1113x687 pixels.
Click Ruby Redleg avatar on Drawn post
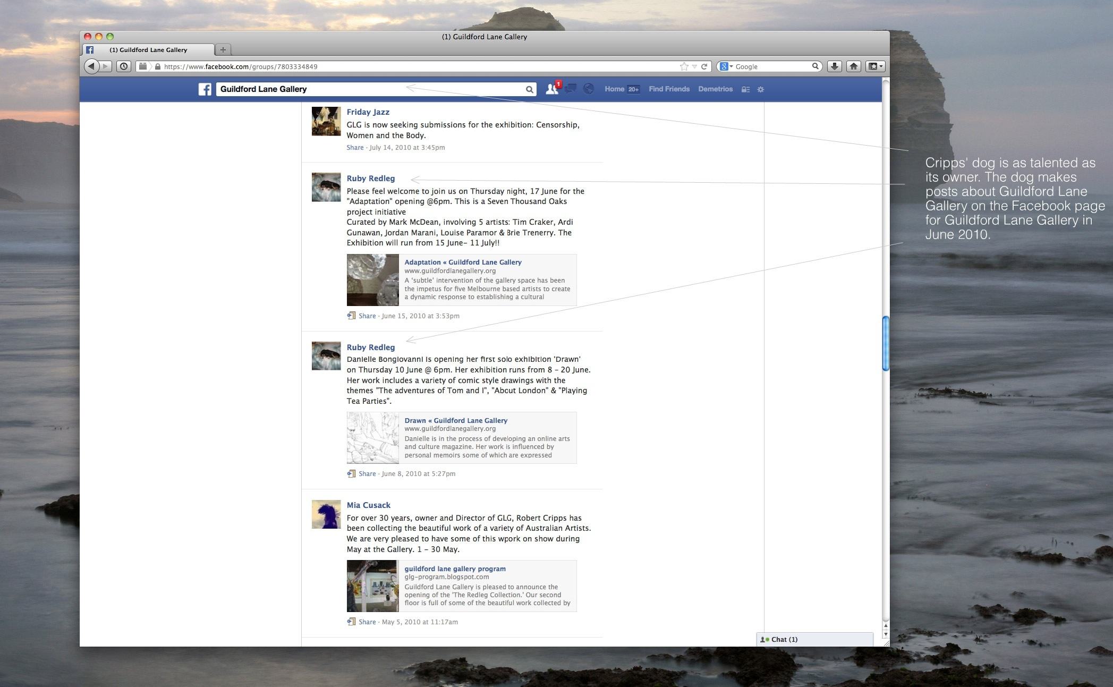pos(326,355)
